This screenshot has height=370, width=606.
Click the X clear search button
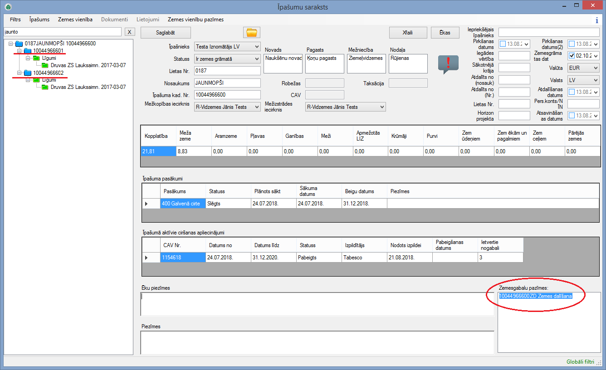click(x=130, y=32)
